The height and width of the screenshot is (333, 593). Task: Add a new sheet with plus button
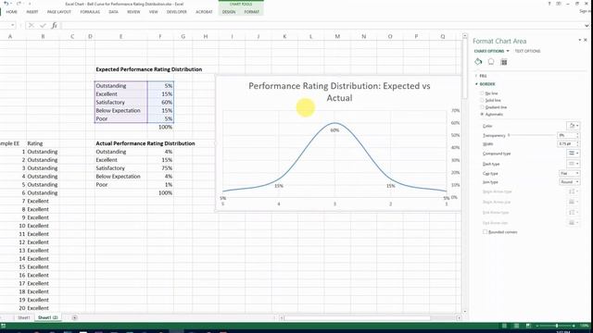click(x=74, y=318)
